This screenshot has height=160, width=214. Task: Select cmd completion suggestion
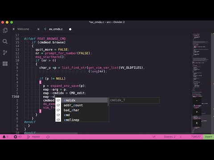[x=82, y=115]
